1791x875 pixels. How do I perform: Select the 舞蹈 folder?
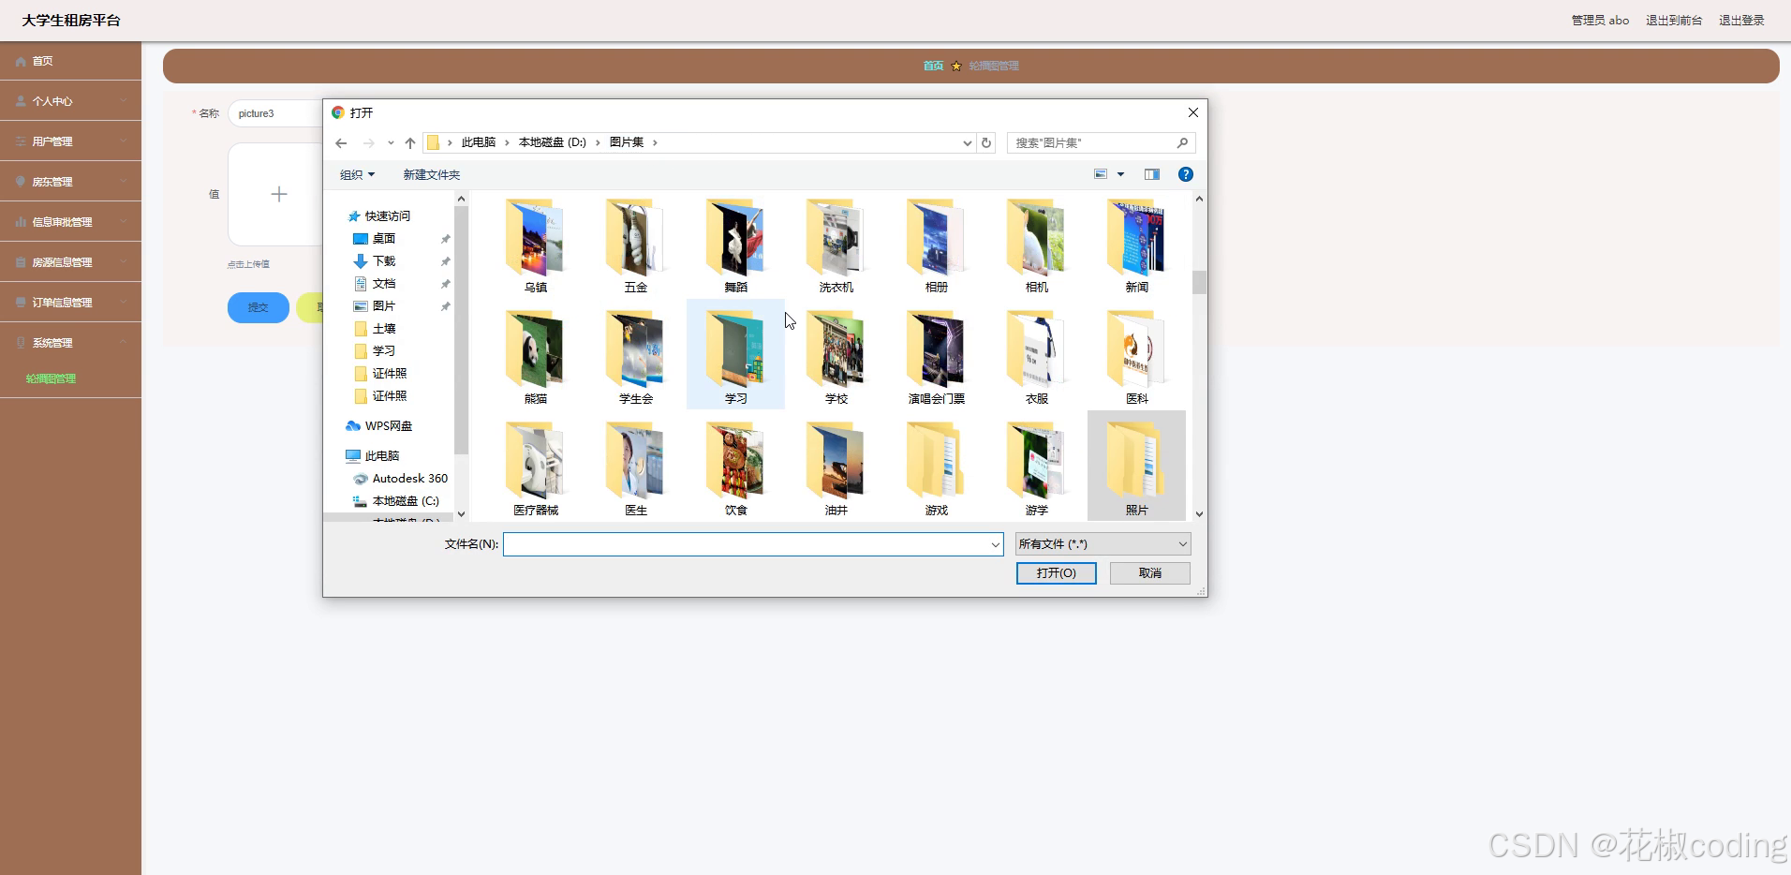coord(735,245)
